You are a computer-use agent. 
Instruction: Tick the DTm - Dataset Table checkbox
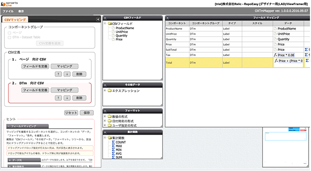click(9, 37)
